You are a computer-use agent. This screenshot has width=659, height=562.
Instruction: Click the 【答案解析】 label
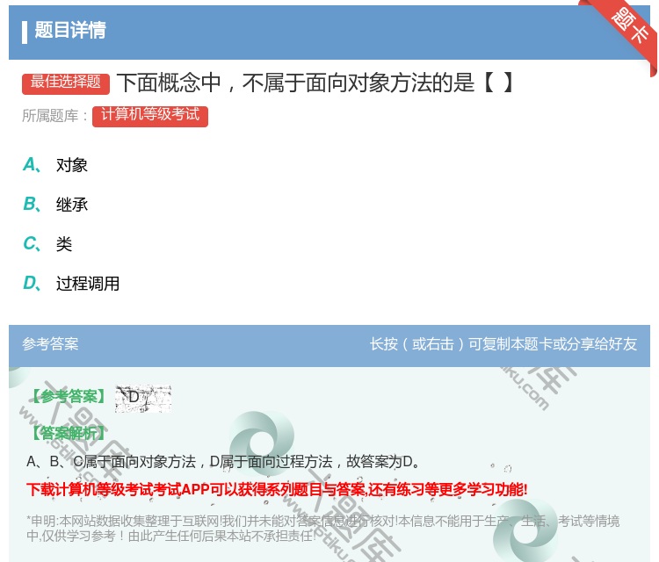(69, 433)
